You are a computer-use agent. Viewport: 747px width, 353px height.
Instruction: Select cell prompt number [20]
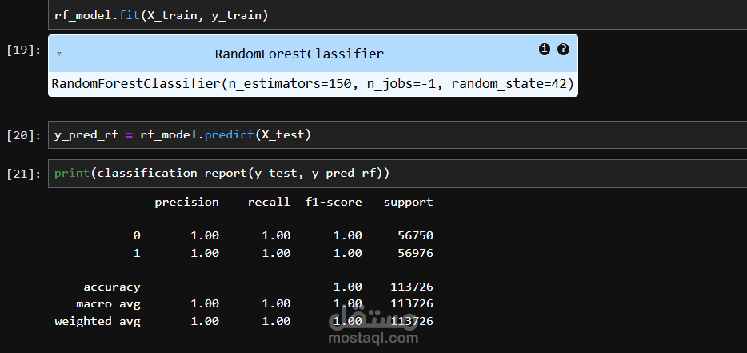(x=24, y=135)
